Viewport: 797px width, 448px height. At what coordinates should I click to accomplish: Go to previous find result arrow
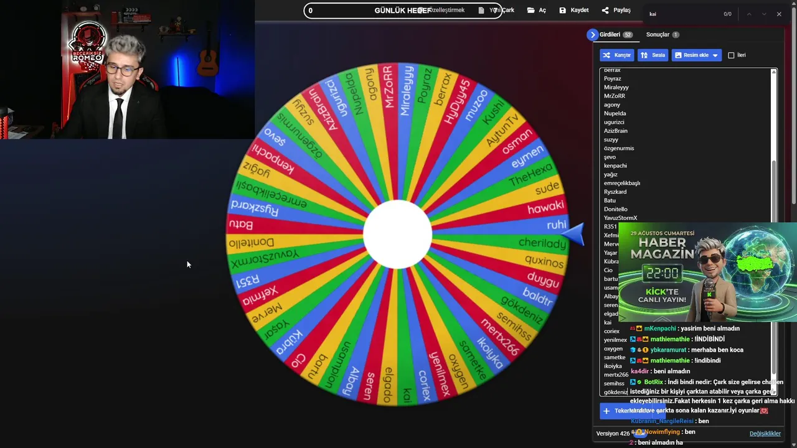coord(749,14)
